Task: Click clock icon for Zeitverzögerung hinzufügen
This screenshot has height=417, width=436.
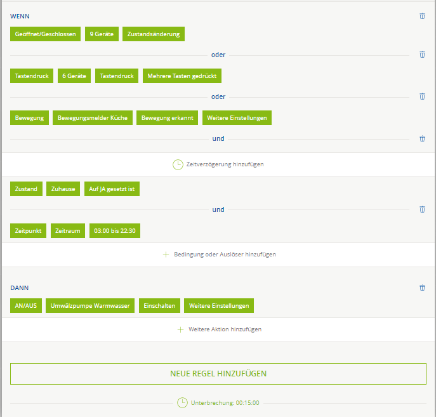Action: point(178,164)
